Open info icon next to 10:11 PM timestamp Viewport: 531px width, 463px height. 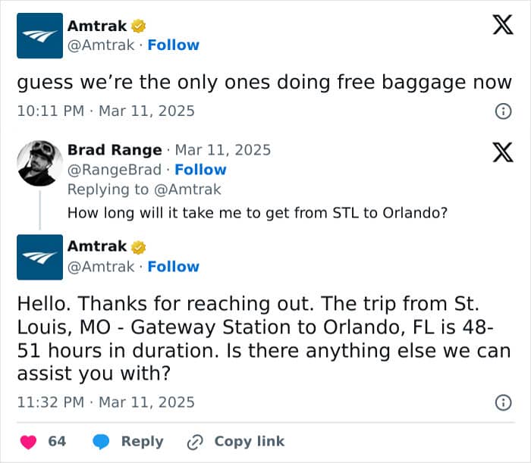[503, 111]
